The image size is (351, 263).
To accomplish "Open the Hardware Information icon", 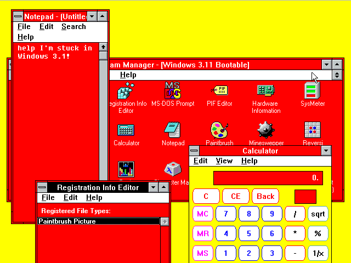I will [266, 90].
